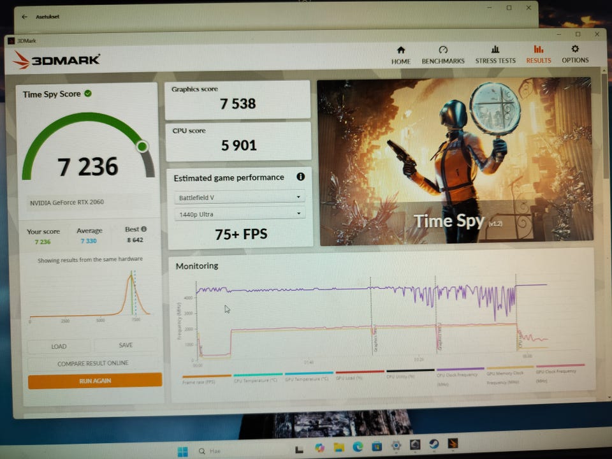Click the 3DMark logo
Viewport: 612px width, 459px height.
pos(56,60)
